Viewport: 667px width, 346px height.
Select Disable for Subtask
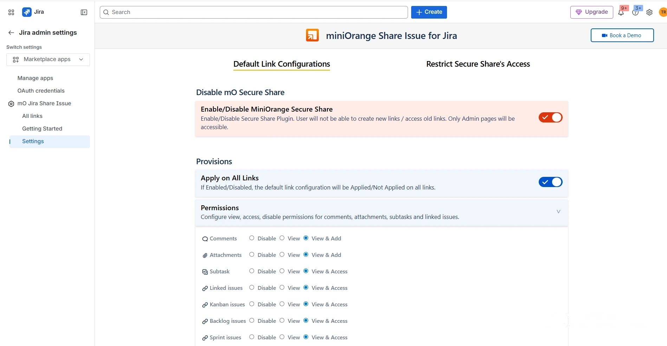point(252,271)
